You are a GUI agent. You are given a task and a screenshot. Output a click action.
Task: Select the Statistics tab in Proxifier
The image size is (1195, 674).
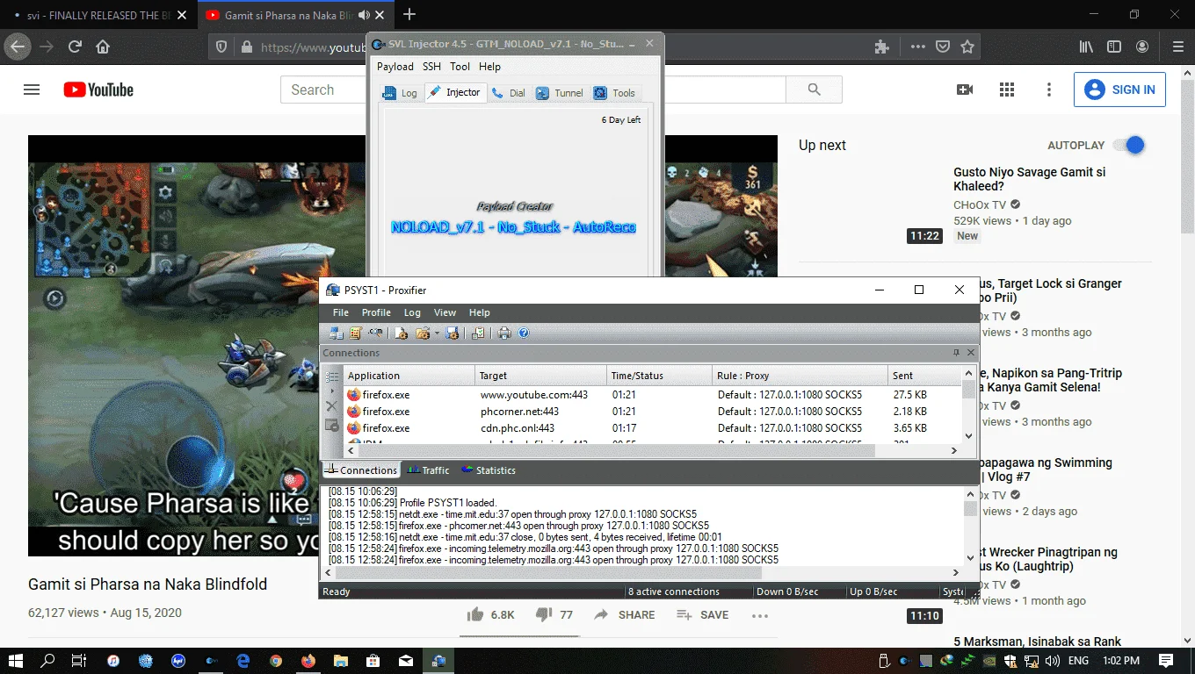pyautogui.click(x=489, y=470)
